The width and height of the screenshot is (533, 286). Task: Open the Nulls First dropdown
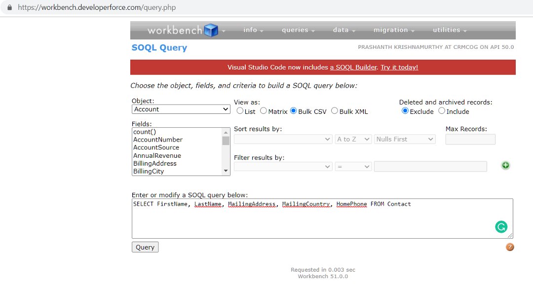tap(405, 139)
